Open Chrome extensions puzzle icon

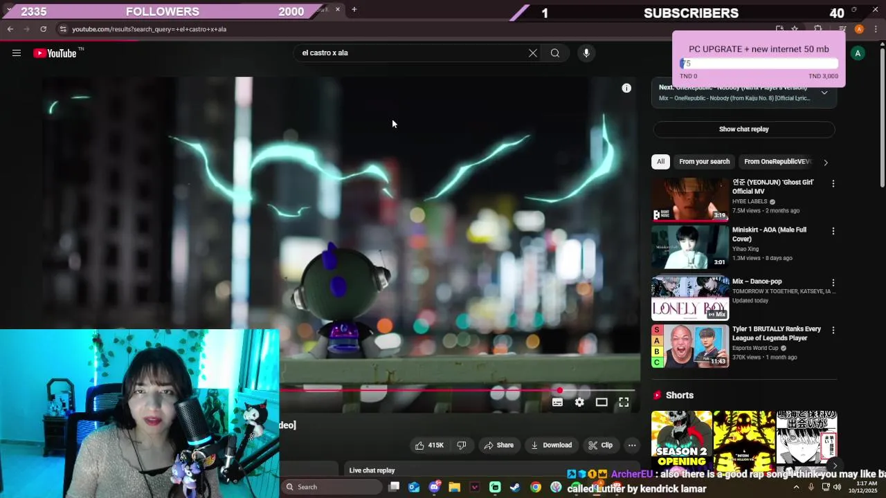(x=817, y=29)
